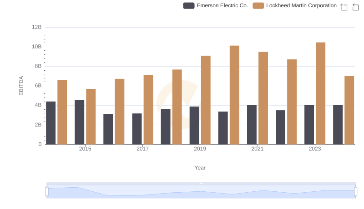Click the EBITDA axis title

(x=21, y=86)
